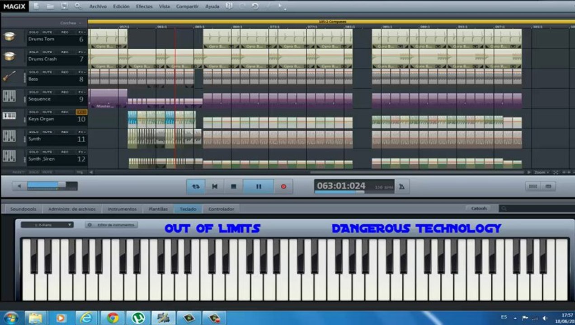Open the Efectos menu
575x325 pixels.
pos(144,6)
